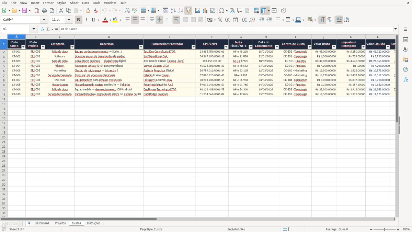This screenshot has height=232, width=412.
Task: Select row header 5
Action: click(4, 66)
